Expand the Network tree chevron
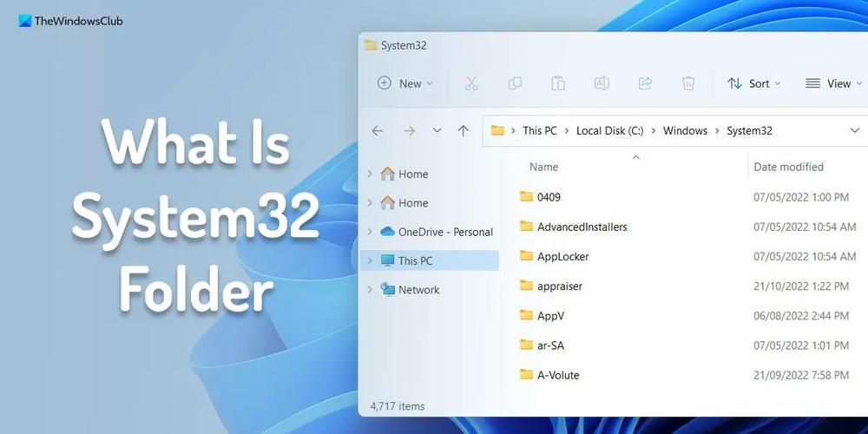This screenshot has height=434, width=868. click(370, 290)
